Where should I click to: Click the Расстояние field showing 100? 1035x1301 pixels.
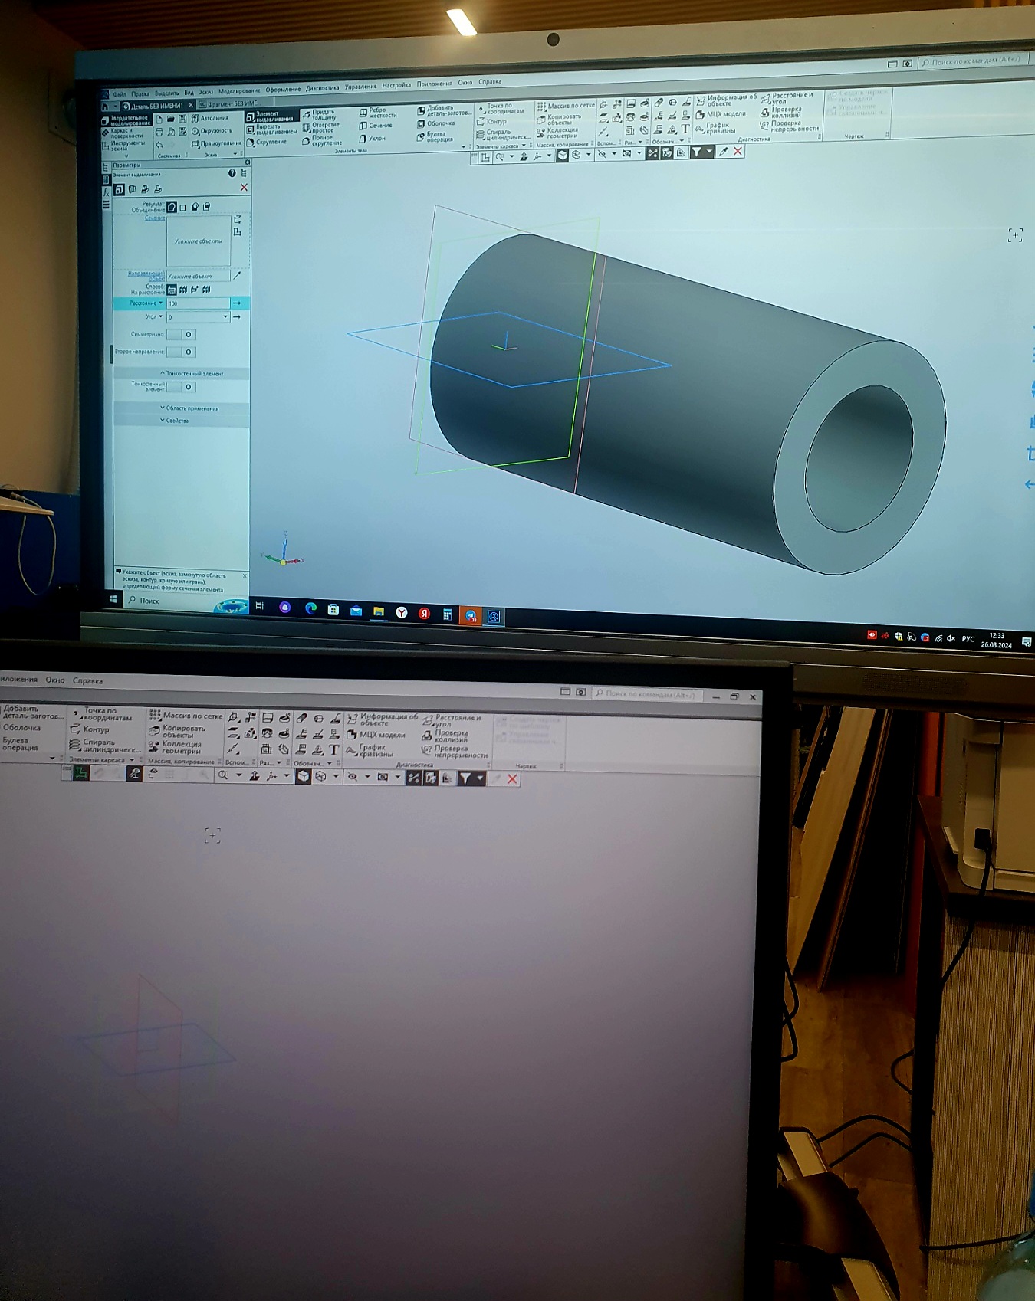[x=197, y=303]
